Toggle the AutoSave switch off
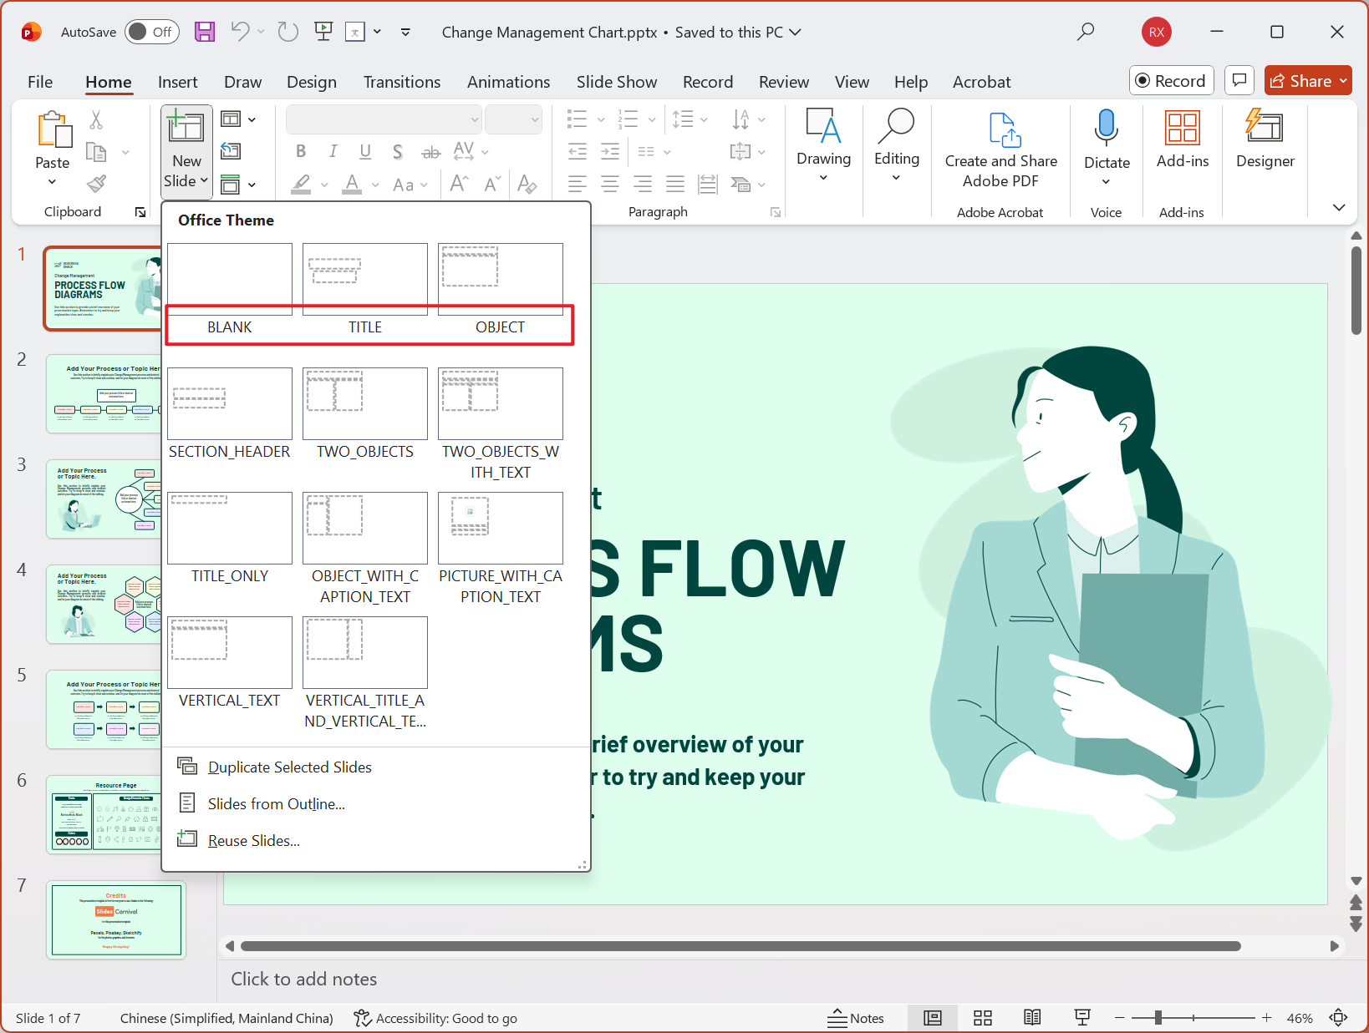This screenshot has height=1033, width=1369. [x=151, y=32]
